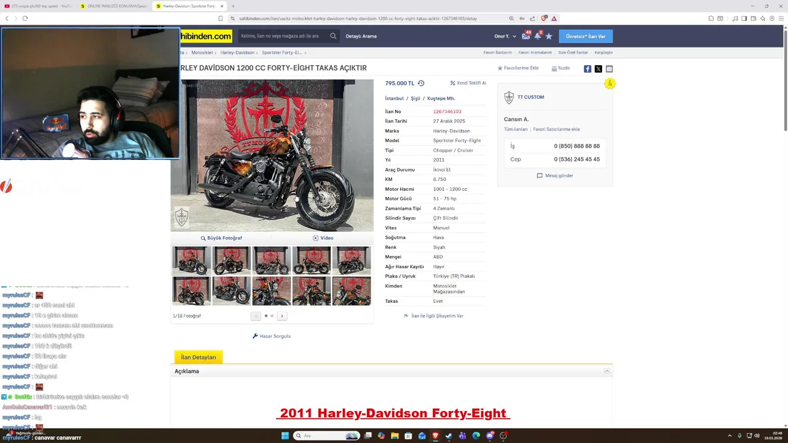This screenshot has height=443, width=788.
Task: Collapse the Açıklama section chevron
Action: [x=606, y=371]
